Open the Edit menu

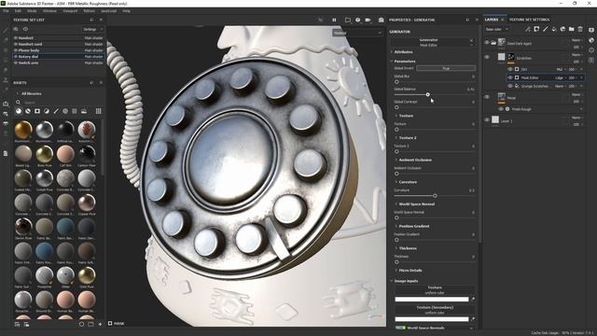coord(18,11)
